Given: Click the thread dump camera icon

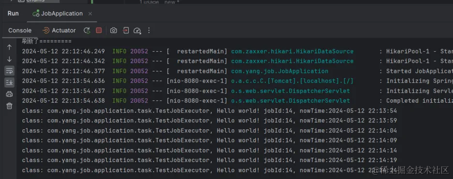Looking at the screenshot, I should click(x=114, y=30).
